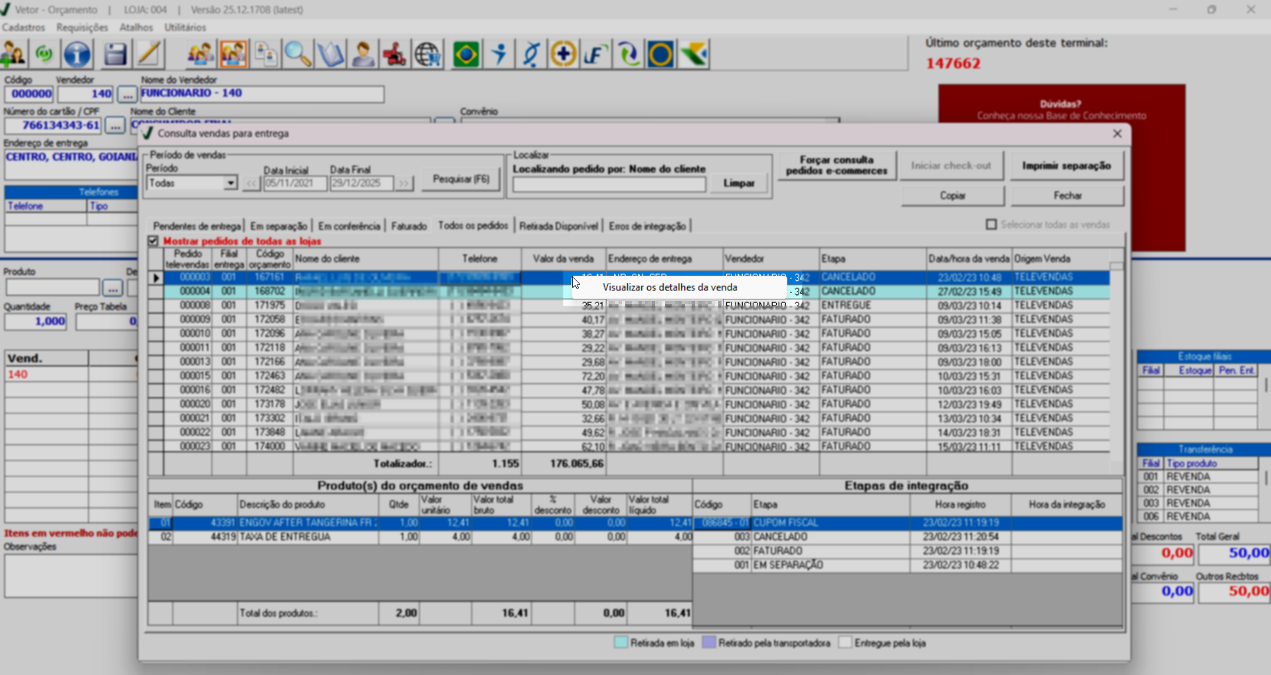The image size is (1271, 675).
Task: Click the Retirada em loja color legend swatch
Action: [621, 643]
